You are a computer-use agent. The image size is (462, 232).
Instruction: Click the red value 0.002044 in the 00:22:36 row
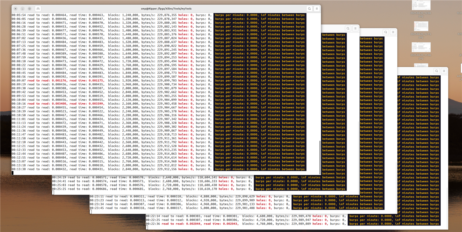tap(193, 223)
